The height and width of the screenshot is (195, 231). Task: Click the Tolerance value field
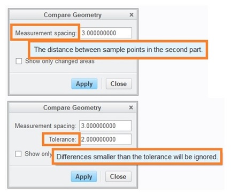[105, 139]
